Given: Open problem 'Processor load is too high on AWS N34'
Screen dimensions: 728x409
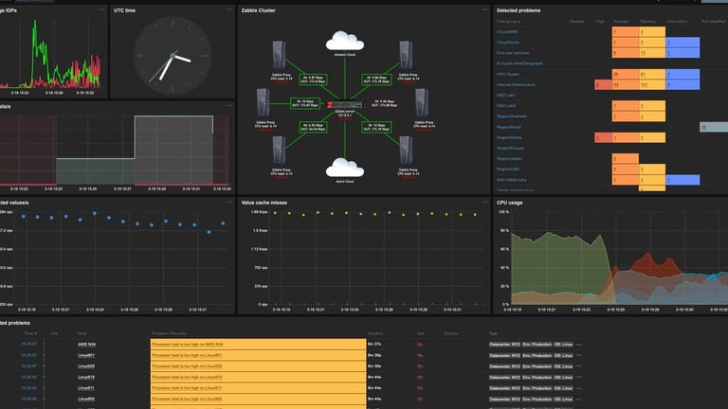Looking at the screenshot, I should 188,345.
